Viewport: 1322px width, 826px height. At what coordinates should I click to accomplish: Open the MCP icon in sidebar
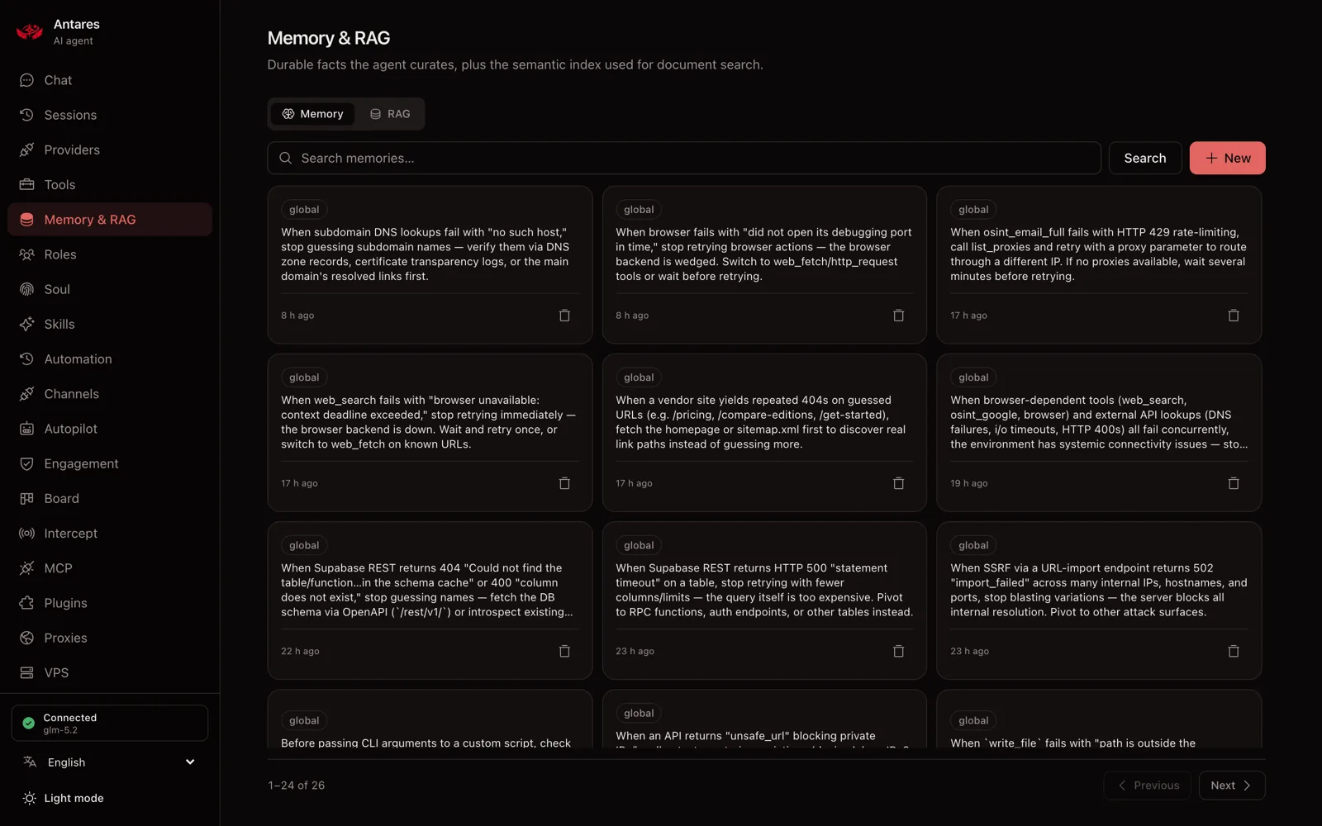click(x=26, y=568)
